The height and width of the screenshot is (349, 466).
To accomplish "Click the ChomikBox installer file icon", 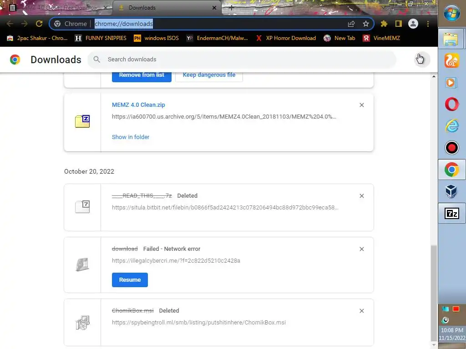I will [82, 323].
